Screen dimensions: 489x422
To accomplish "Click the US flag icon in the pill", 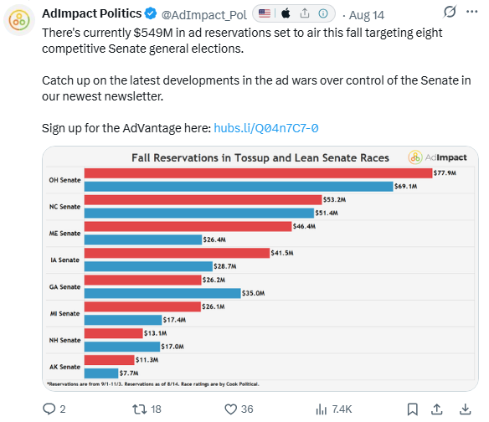I will [265, 13].
